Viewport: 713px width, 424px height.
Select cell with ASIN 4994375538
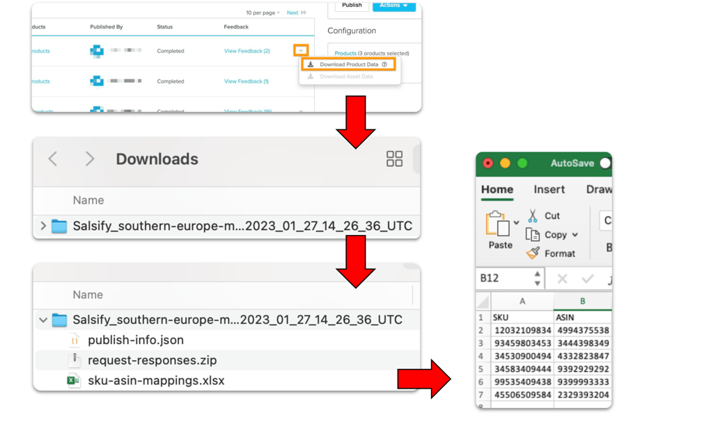583,330
